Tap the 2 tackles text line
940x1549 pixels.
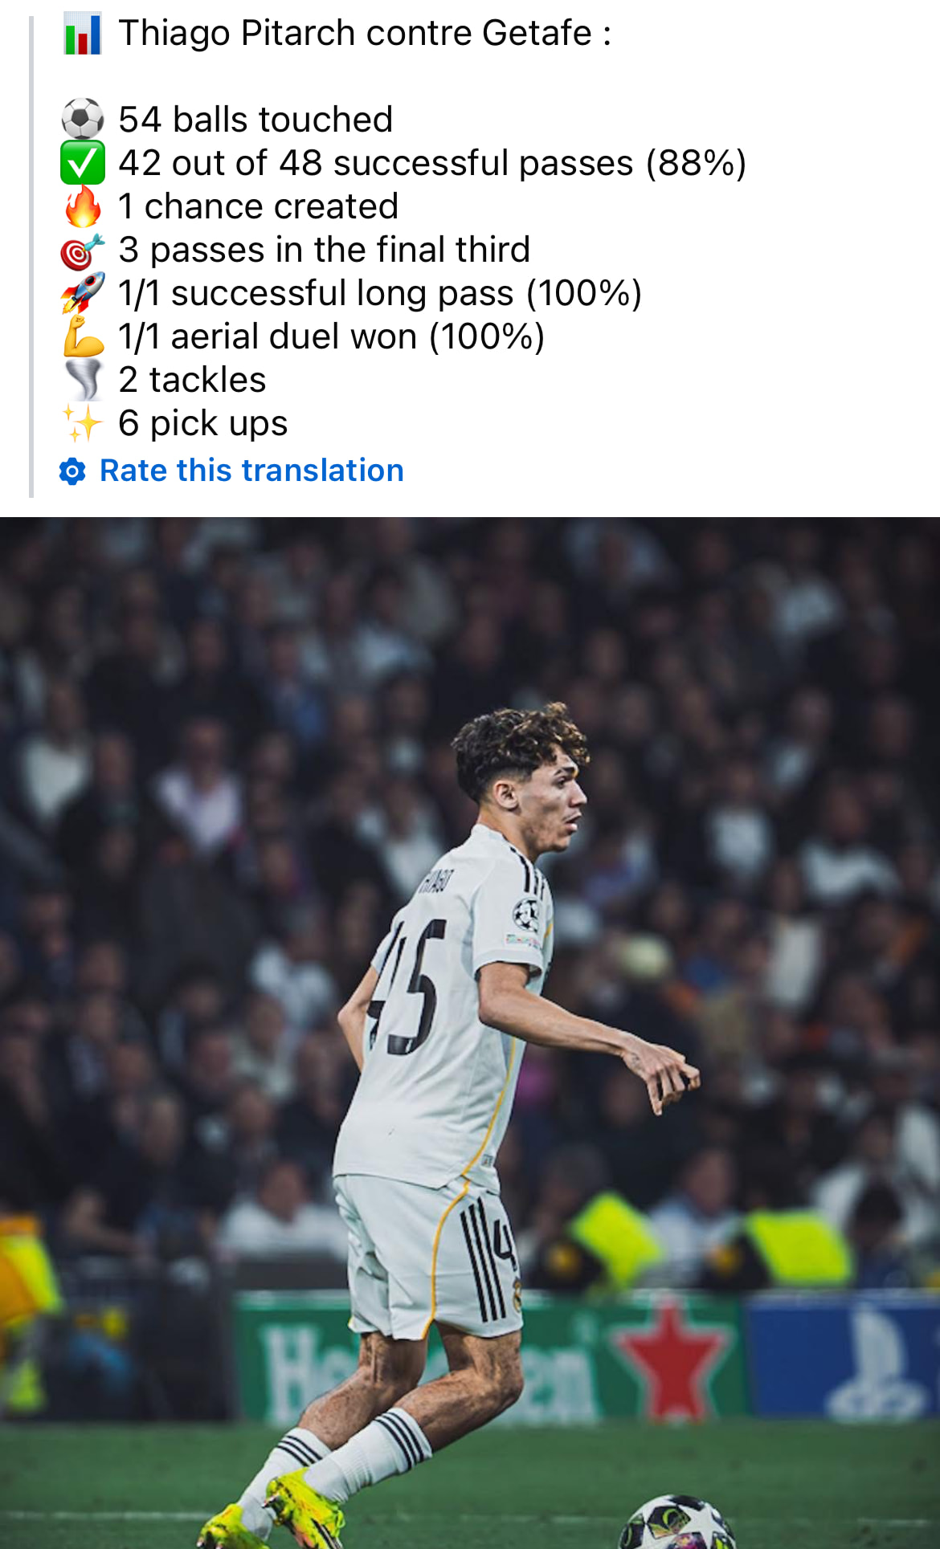(192, 380)
